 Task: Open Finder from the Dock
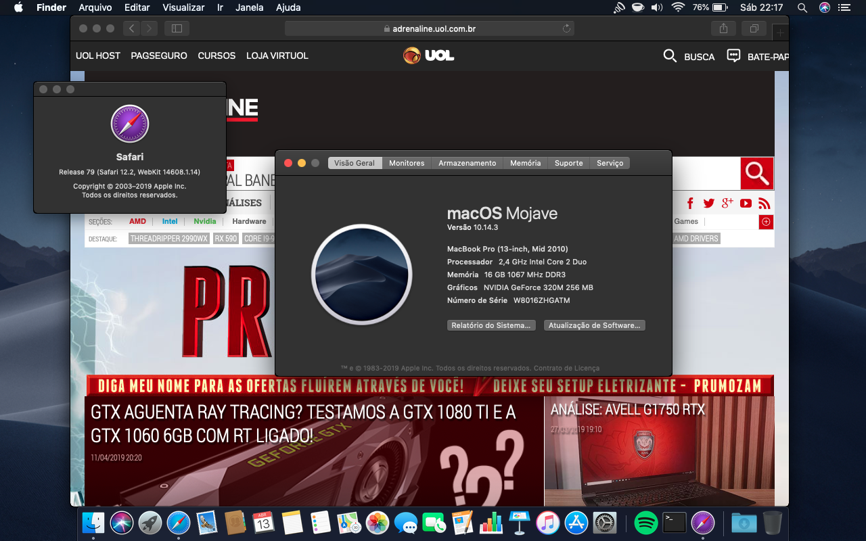93,523
